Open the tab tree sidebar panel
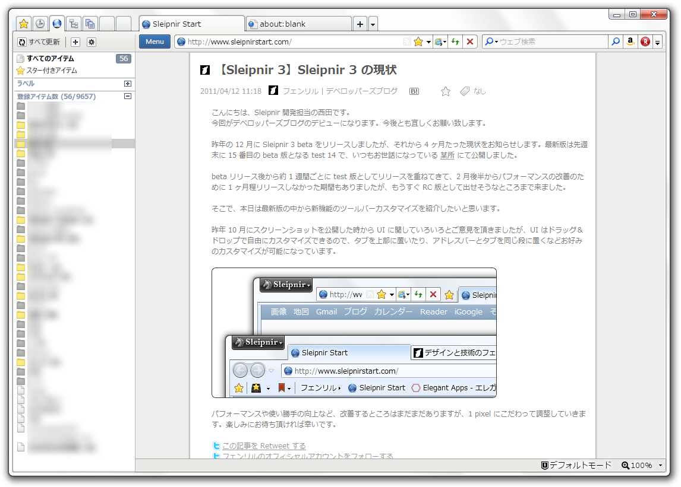Viewport: 681px width, 487px height. [74, 24]
